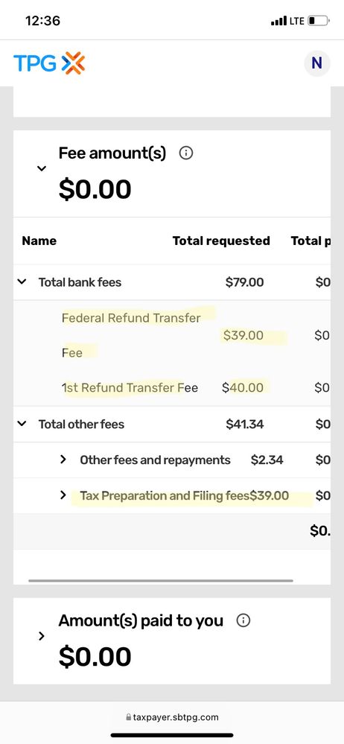Expand the Amount(s) paid to you section

pyautogui.click(x=42, y=636)
